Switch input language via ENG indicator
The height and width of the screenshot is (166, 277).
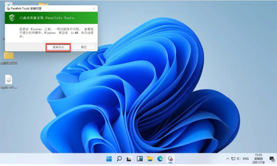click(245, 159)
